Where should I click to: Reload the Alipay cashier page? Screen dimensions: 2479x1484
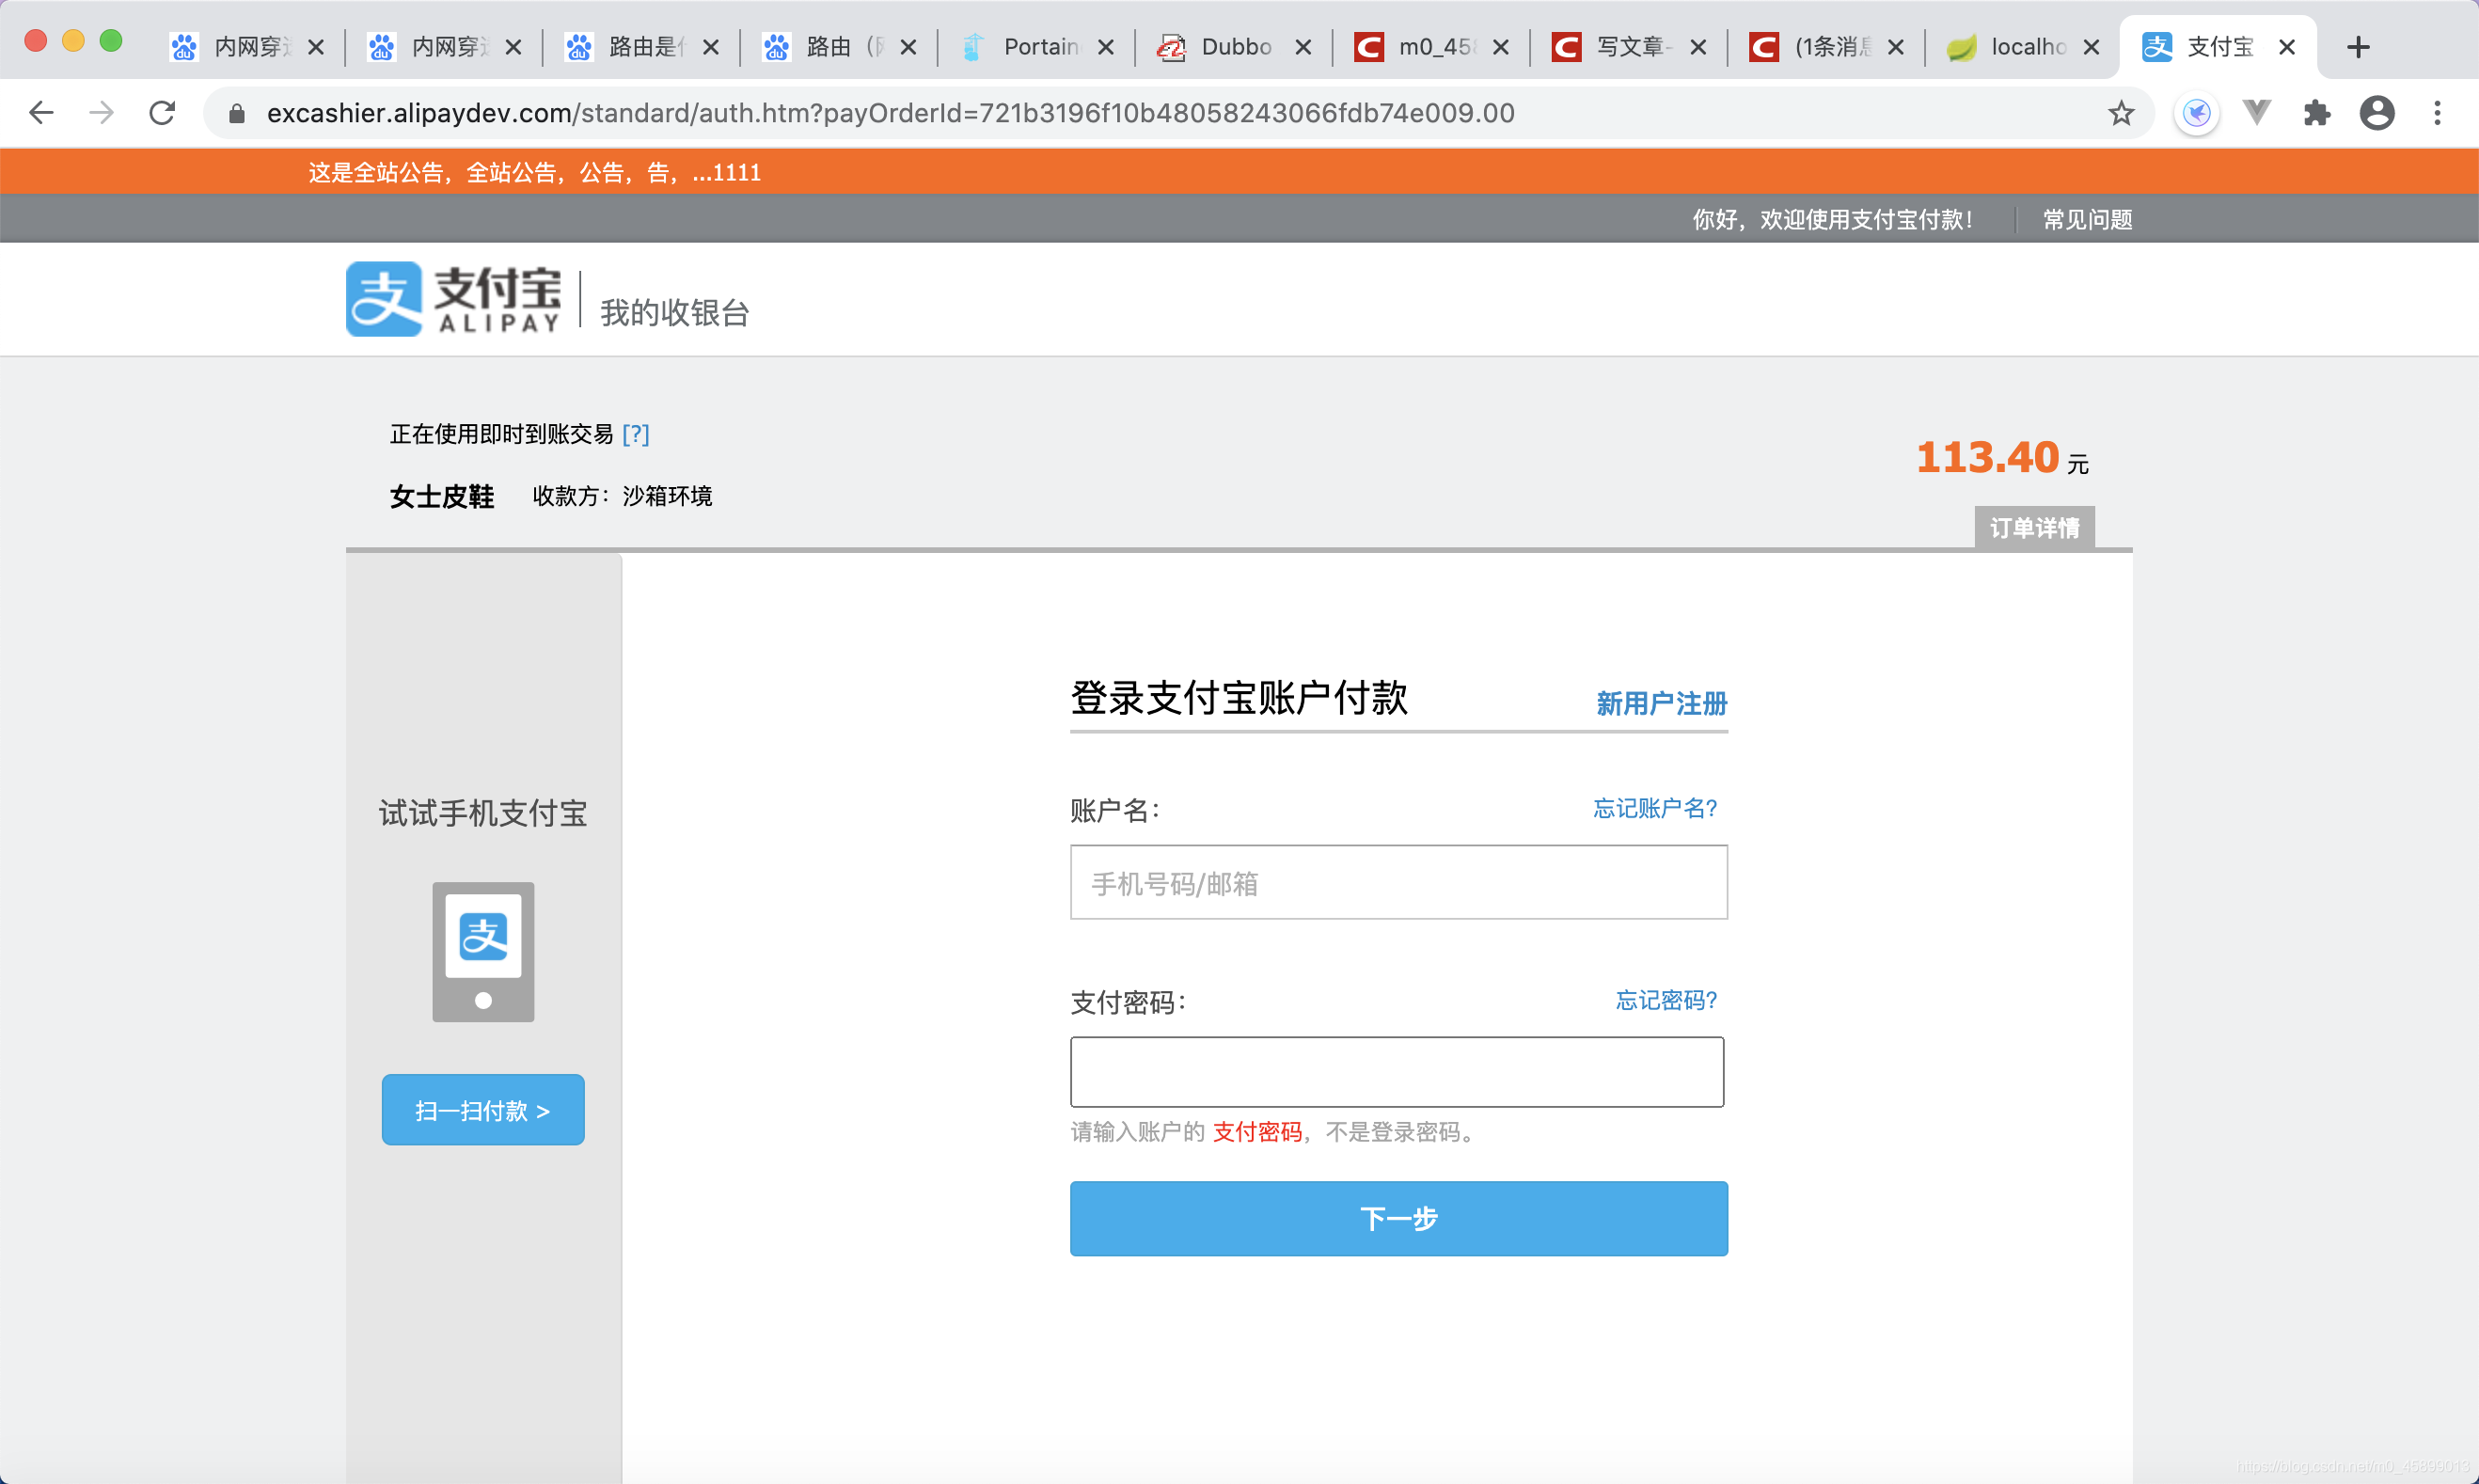[162, 113]
